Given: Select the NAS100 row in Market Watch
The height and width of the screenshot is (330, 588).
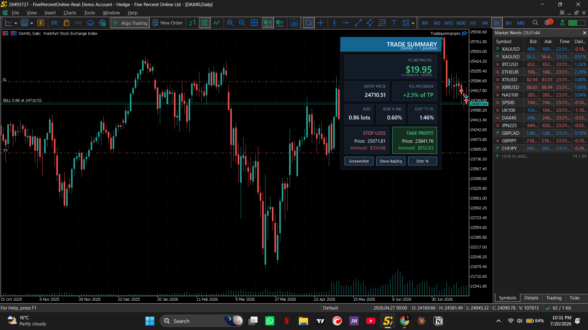Looking at the screenshot, I should coord(540,95).
